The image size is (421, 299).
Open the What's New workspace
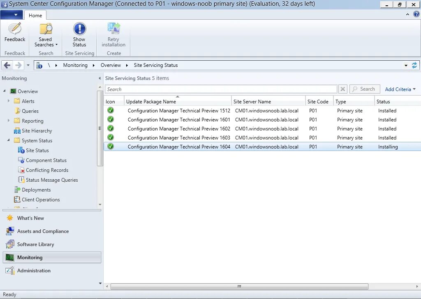pyautogui.click(x=52, y=218)
